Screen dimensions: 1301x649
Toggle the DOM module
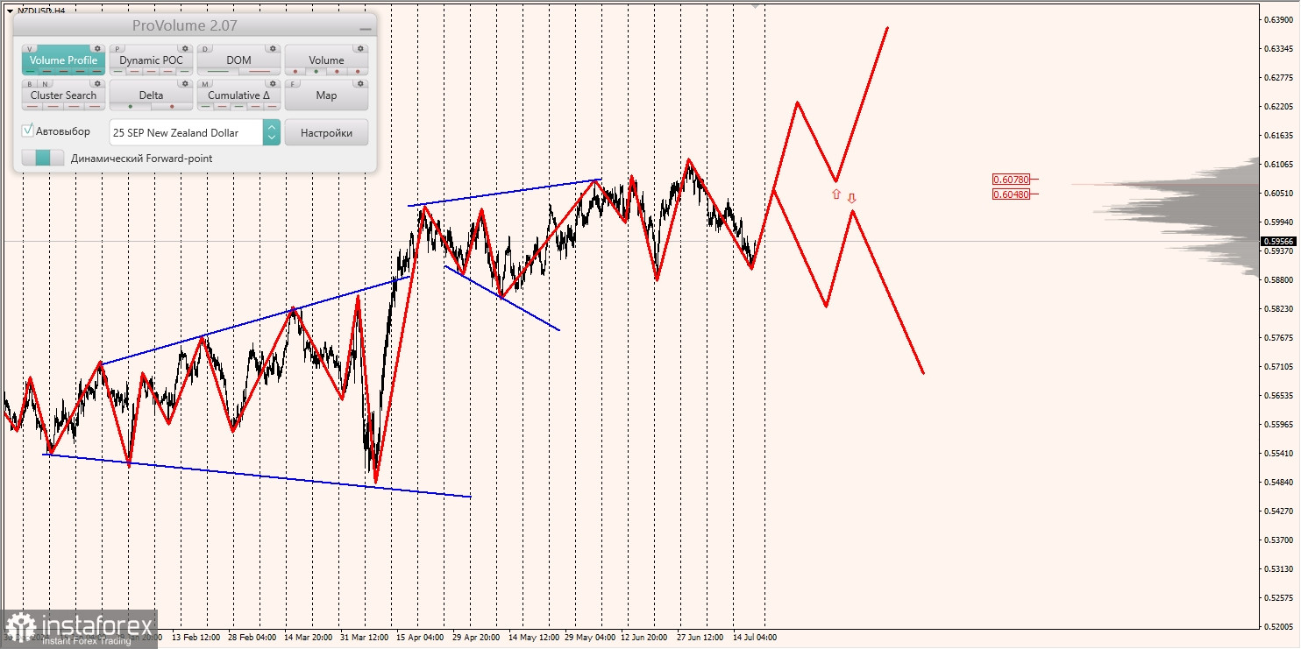point(238,60)
